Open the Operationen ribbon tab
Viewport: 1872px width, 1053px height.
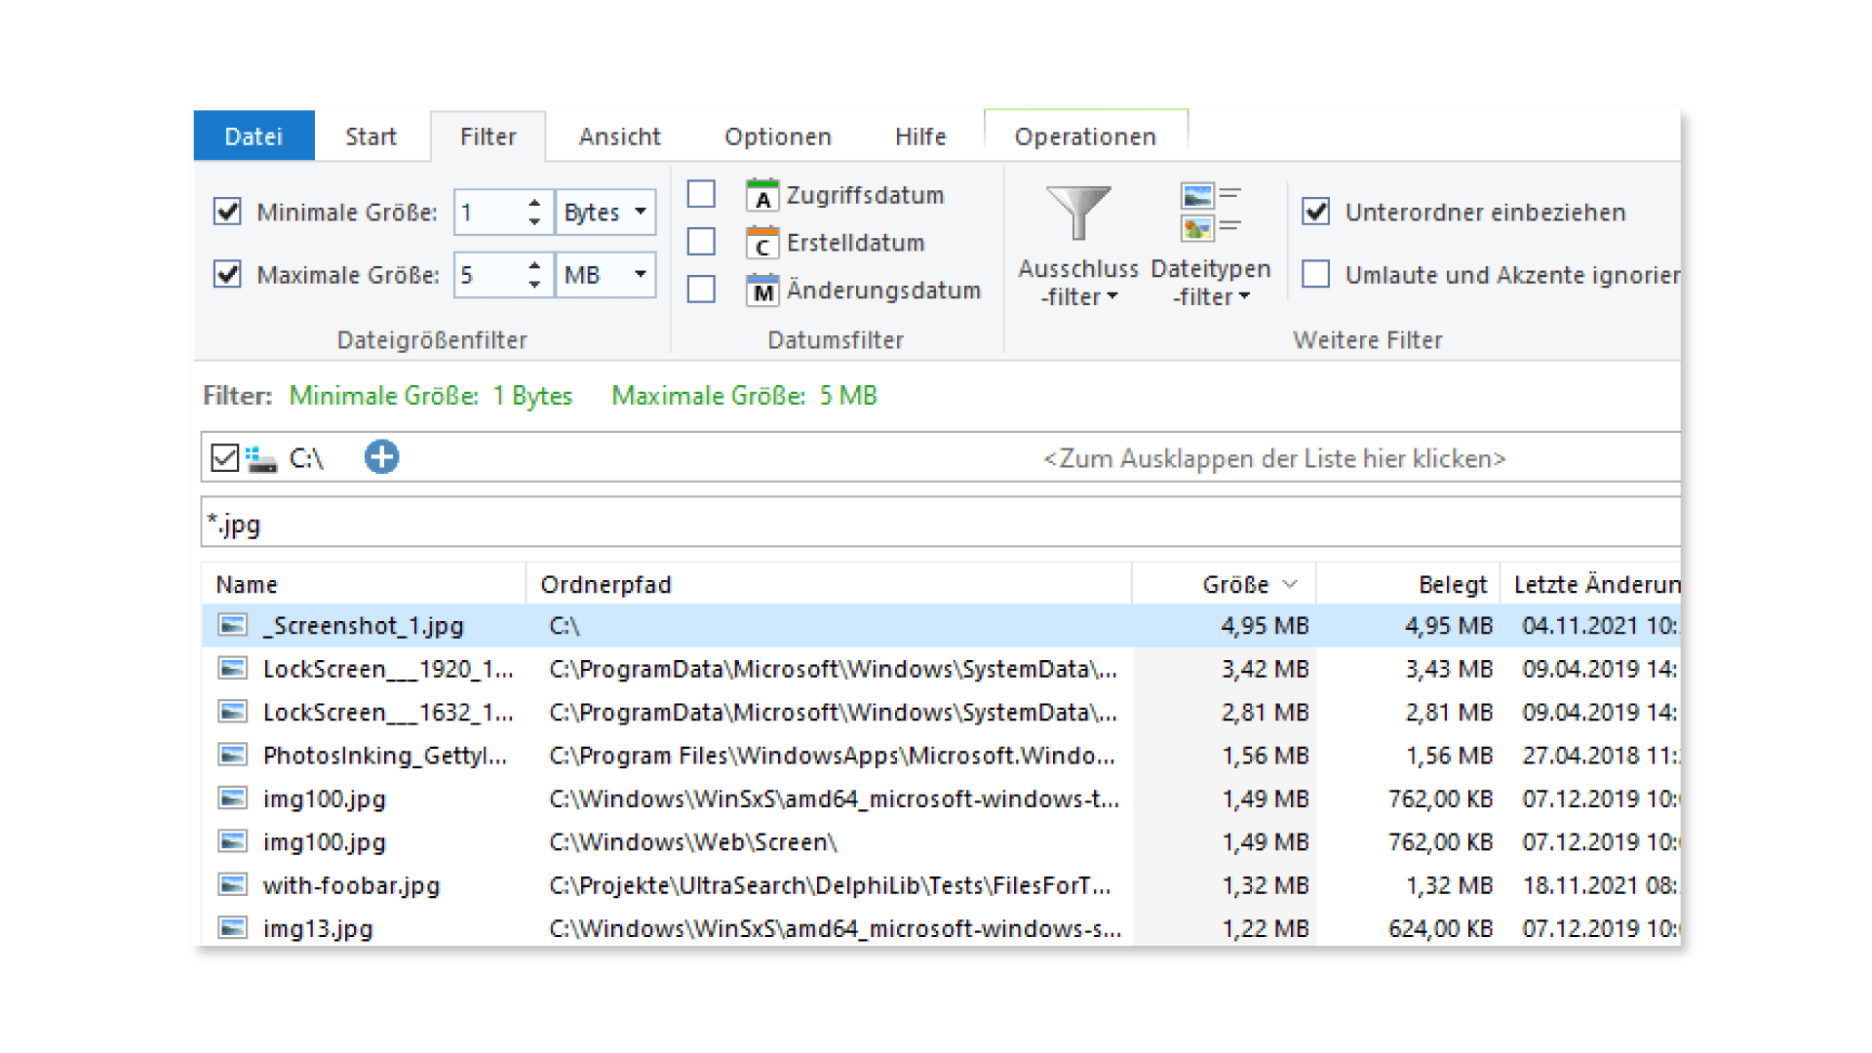1084,136
